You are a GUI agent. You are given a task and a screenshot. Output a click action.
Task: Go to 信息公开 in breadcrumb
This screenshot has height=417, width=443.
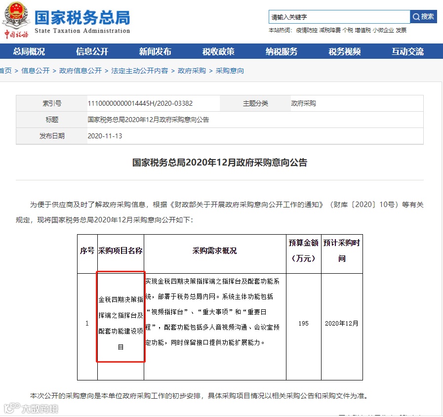tap(36, 71)
